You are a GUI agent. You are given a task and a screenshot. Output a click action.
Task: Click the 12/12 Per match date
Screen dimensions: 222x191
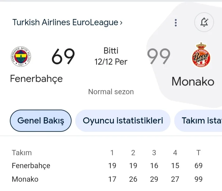click(x=111, y=62)
